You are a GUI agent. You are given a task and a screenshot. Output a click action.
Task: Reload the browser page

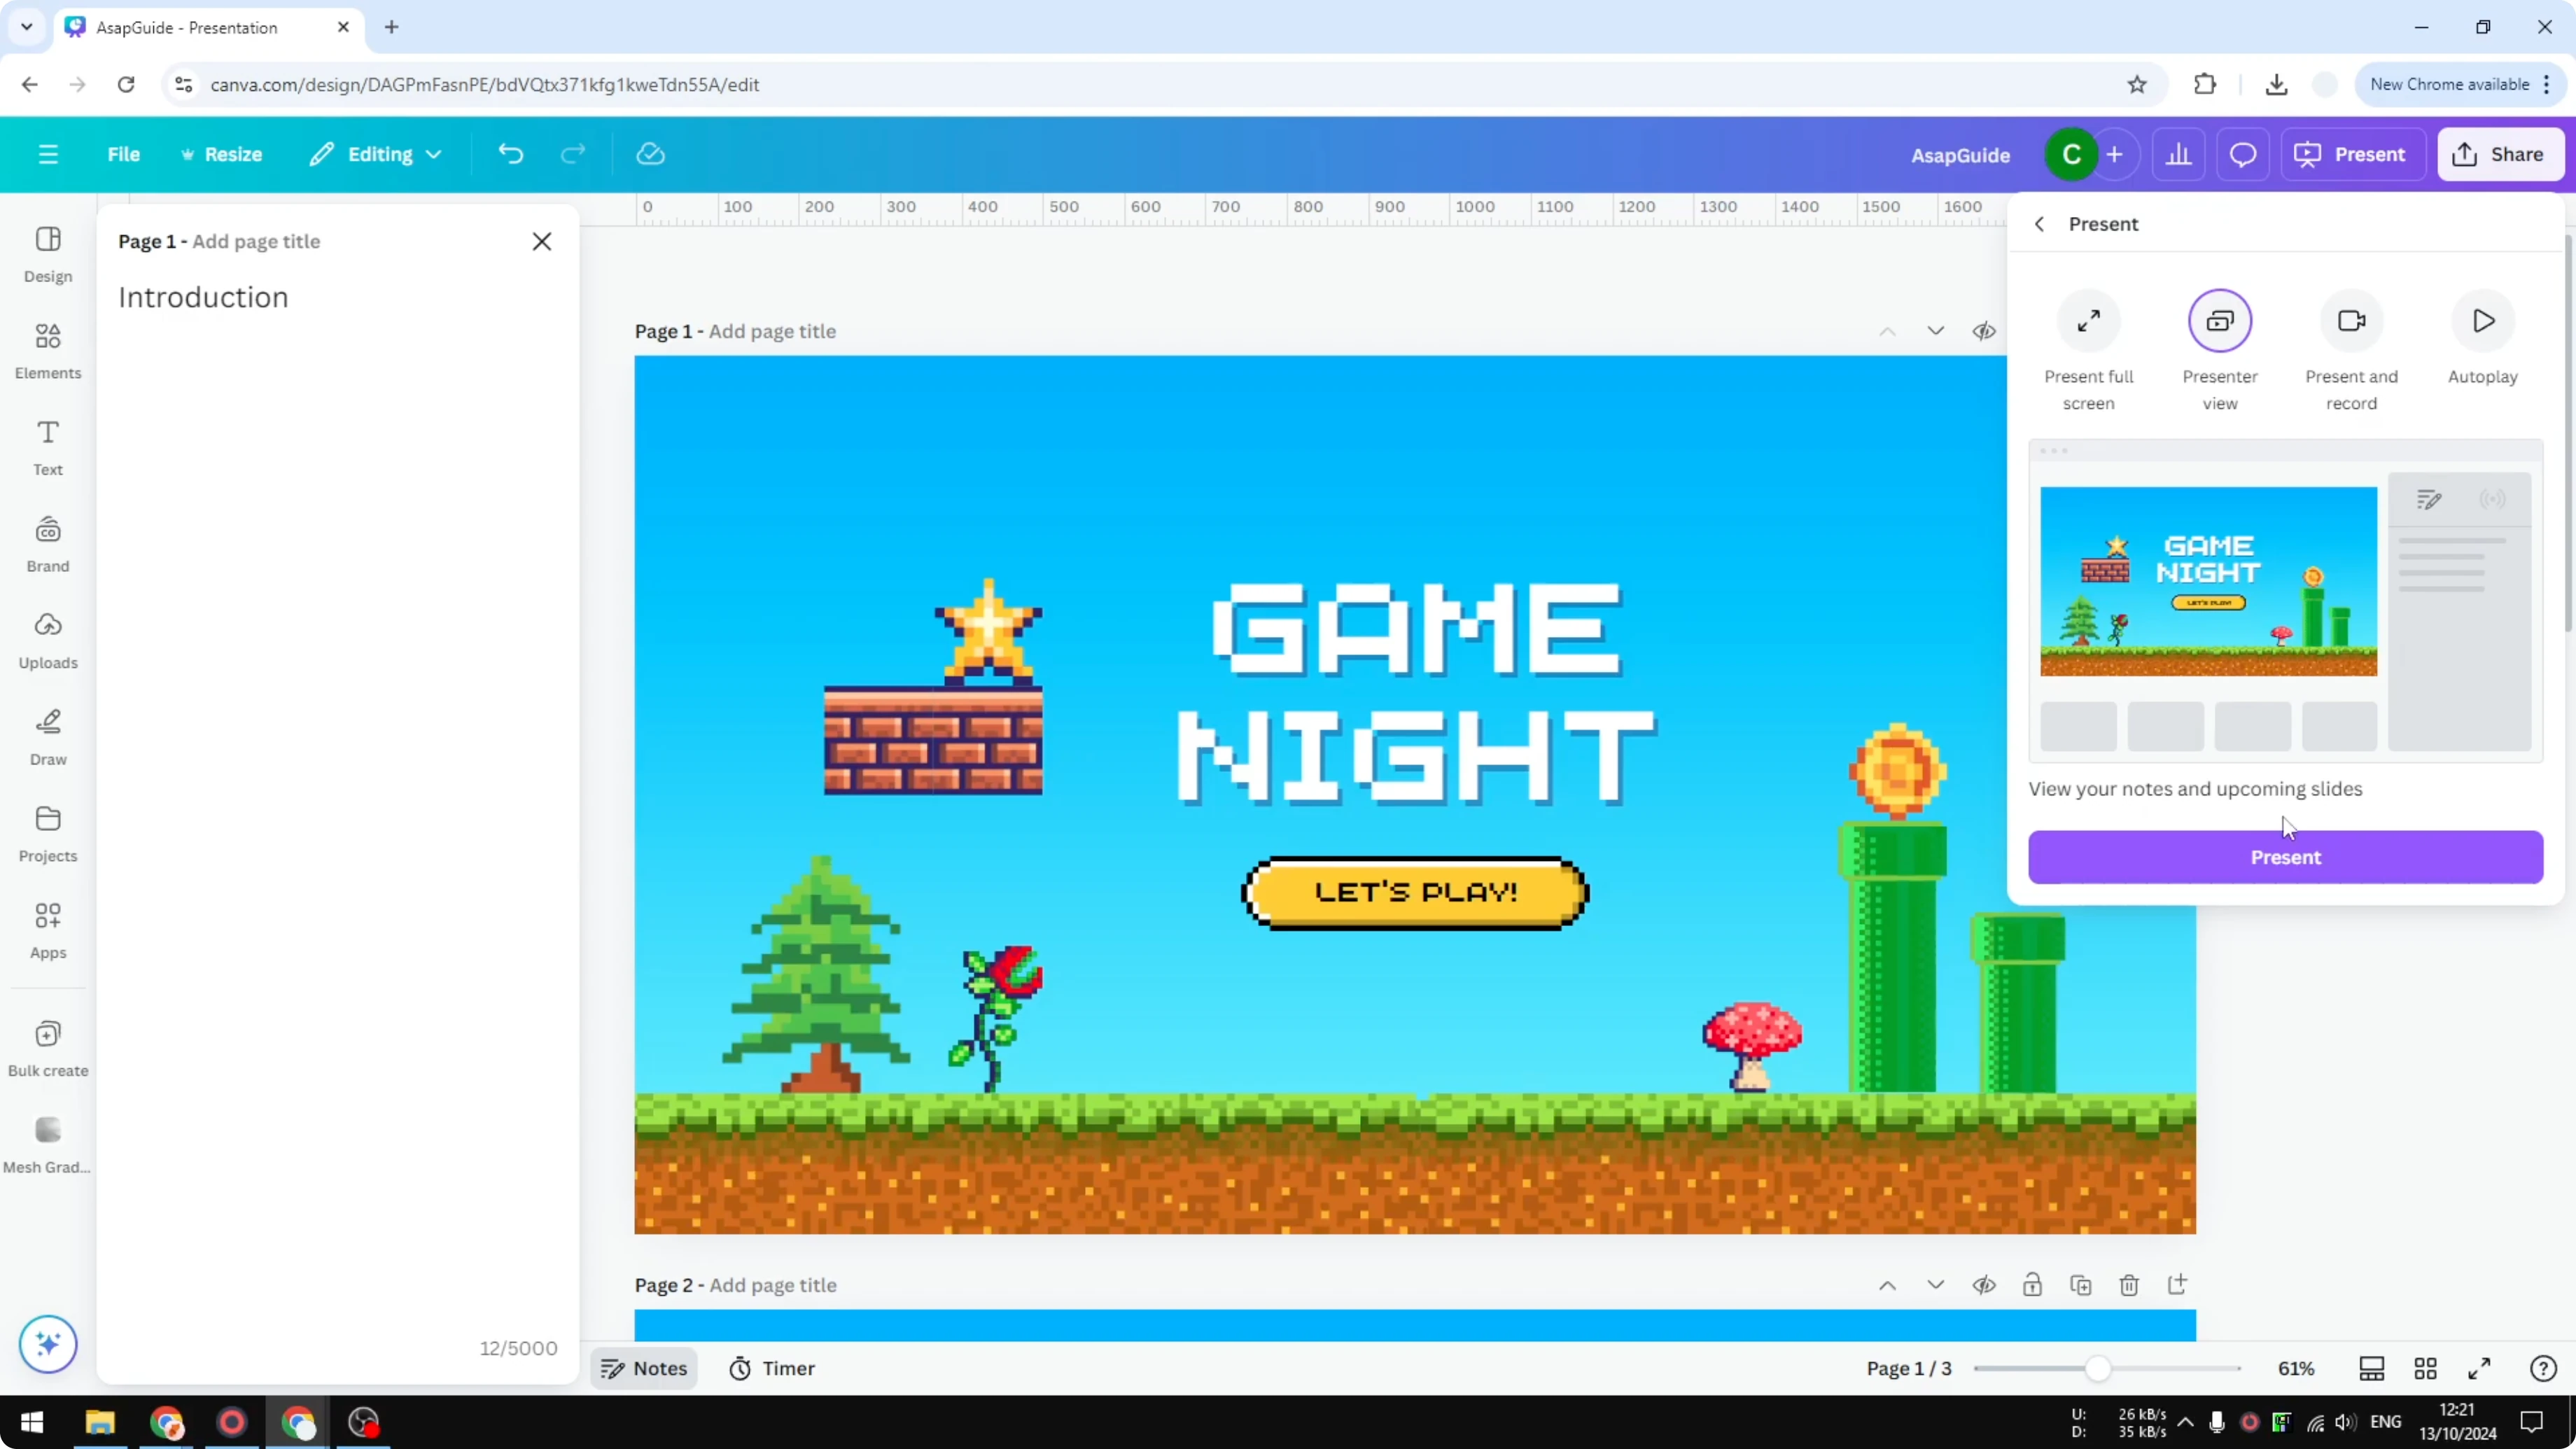coord(126,84)
